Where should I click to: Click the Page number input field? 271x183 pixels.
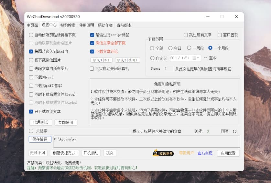pos(168,68)
